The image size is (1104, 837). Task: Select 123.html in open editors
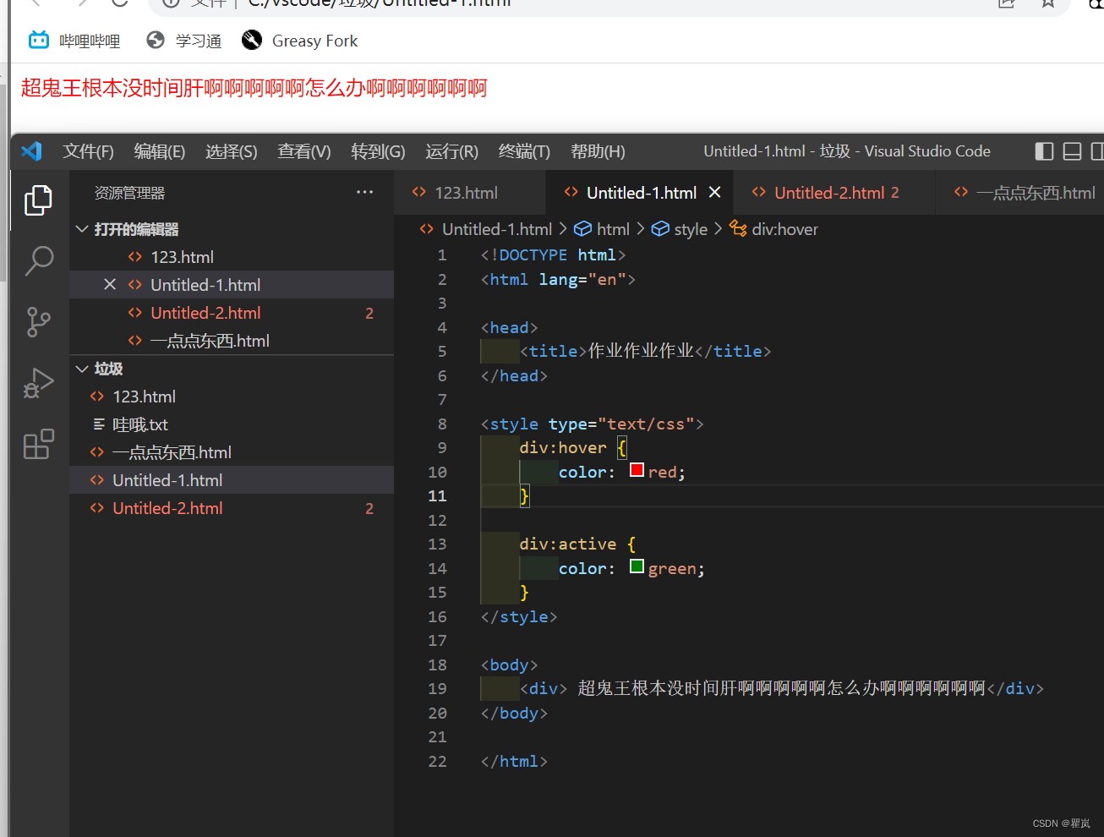pos(232,257)
